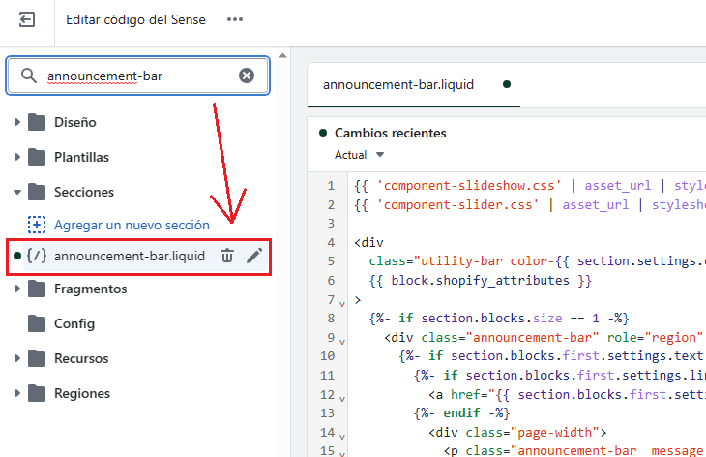This screenshot has width=706, height=457.
Task: Click the Recursos folder icon
Action: (37, 358)
